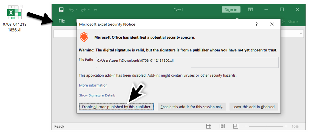
Task: Open the File menu tab
Action: [62, 21]
